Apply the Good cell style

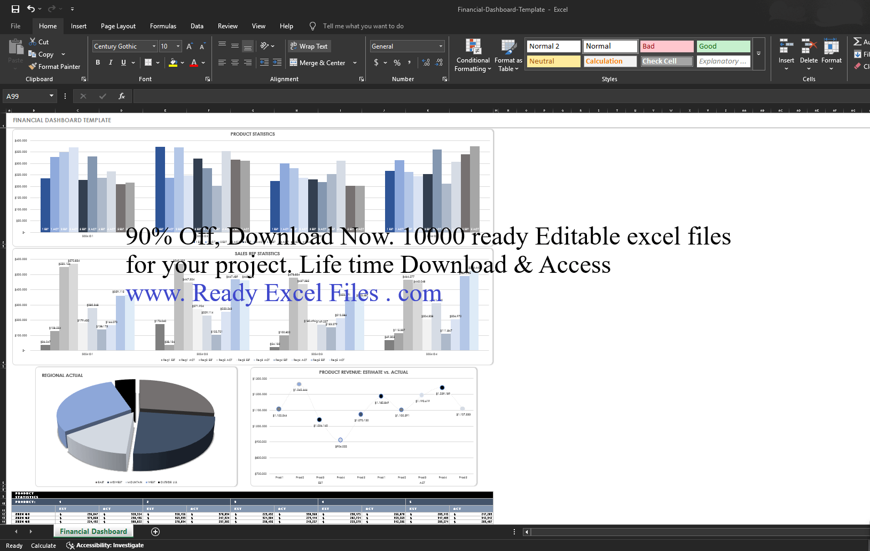[724, 46]
